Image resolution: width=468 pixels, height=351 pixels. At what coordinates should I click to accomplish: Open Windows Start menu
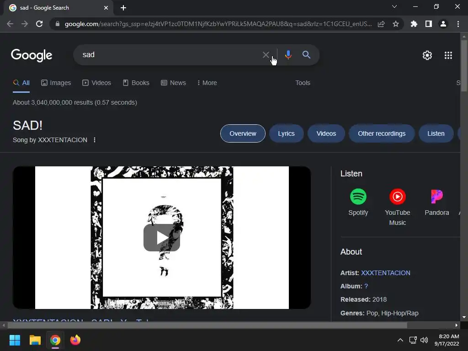pyautogui.click(x=15, y=340)
